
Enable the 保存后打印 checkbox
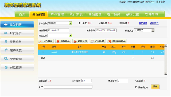(136, 87)
